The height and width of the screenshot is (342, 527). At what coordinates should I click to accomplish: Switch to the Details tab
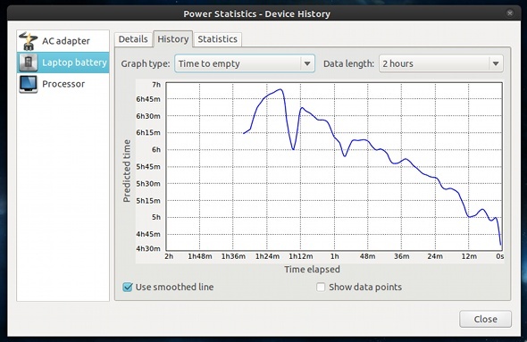point(133,39)
